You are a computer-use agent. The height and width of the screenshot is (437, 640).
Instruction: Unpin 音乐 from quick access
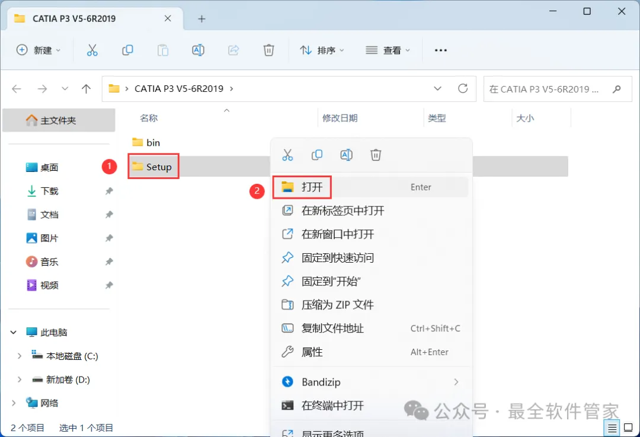pyautogui.click(x=109, y=261)
